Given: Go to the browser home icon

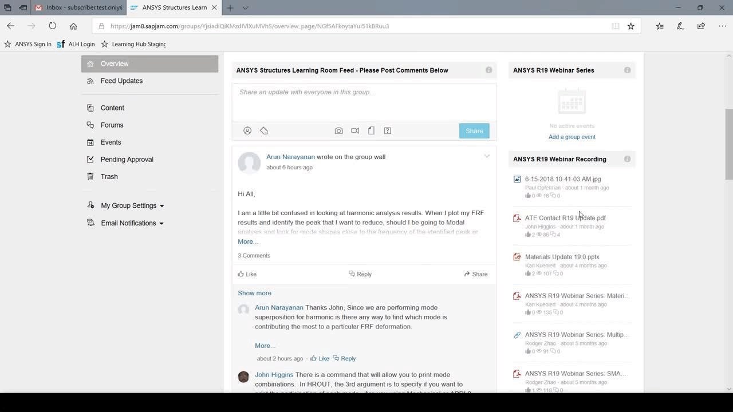Looking at the screenshot, I should [73, 26].
